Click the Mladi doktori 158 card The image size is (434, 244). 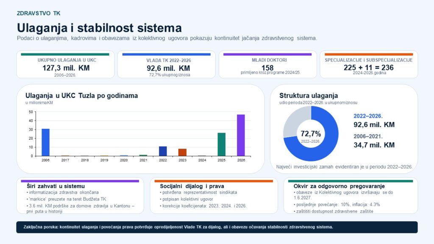[x=268, y=64]
